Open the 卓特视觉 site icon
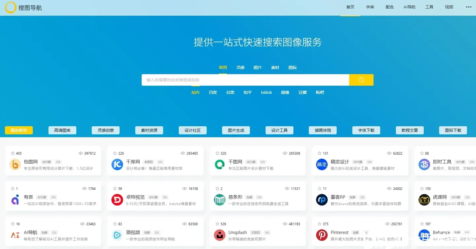Screen dimensions: 476x249 click(117, 200)
